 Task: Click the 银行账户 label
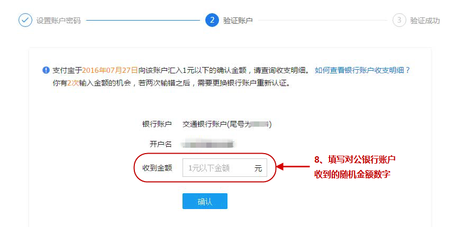[157, 125]
